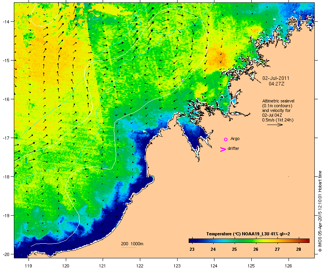Click the 'Argo' legend label

(x=235, y=138)
